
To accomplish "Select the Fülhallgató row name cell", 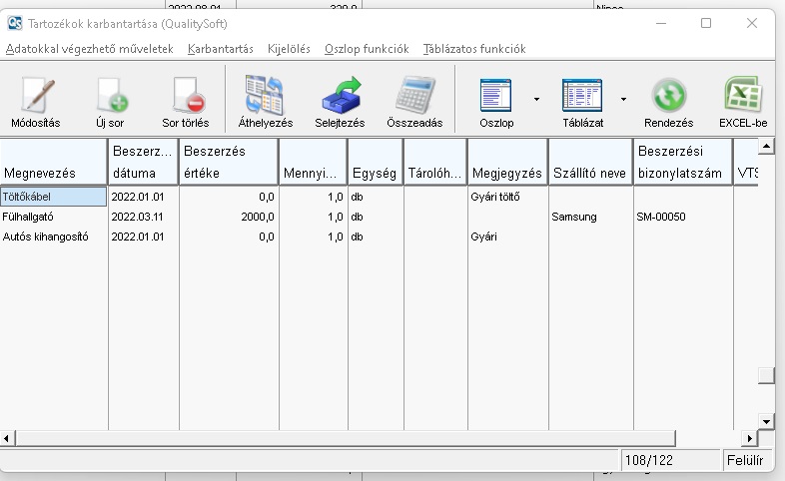I will pos(54,217).
